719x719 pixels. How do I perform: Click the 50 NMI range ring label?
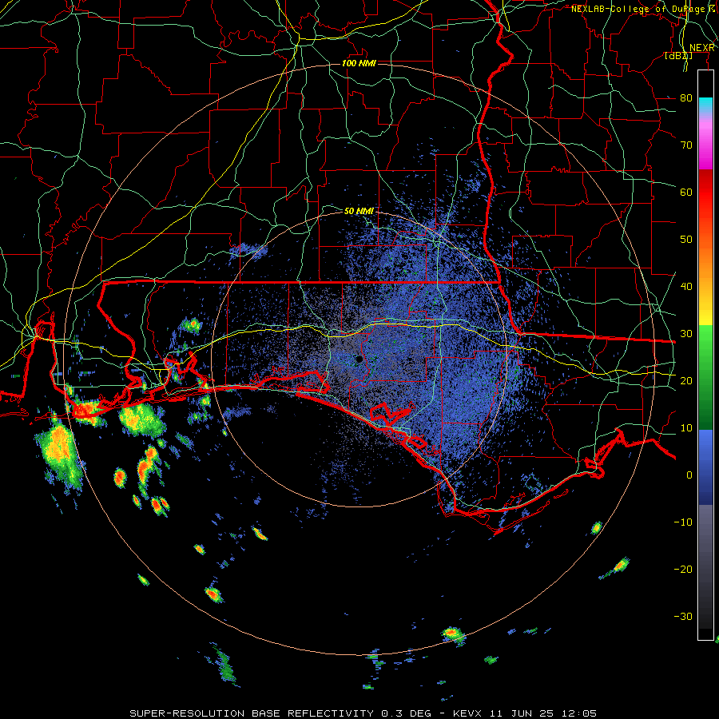[359, 212]
